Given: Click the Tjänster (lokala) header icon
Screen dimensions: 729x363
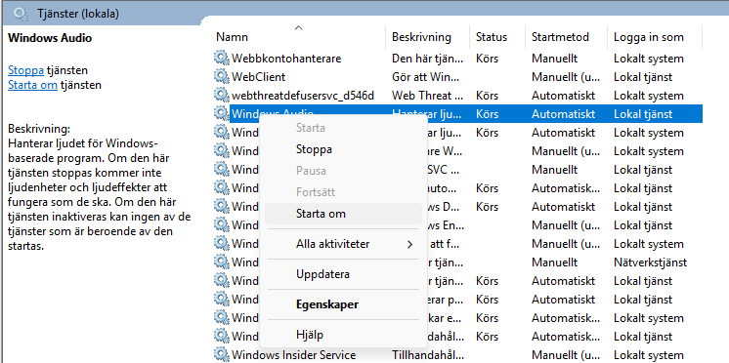Looking at the screenshot, I should pos(21,14).
